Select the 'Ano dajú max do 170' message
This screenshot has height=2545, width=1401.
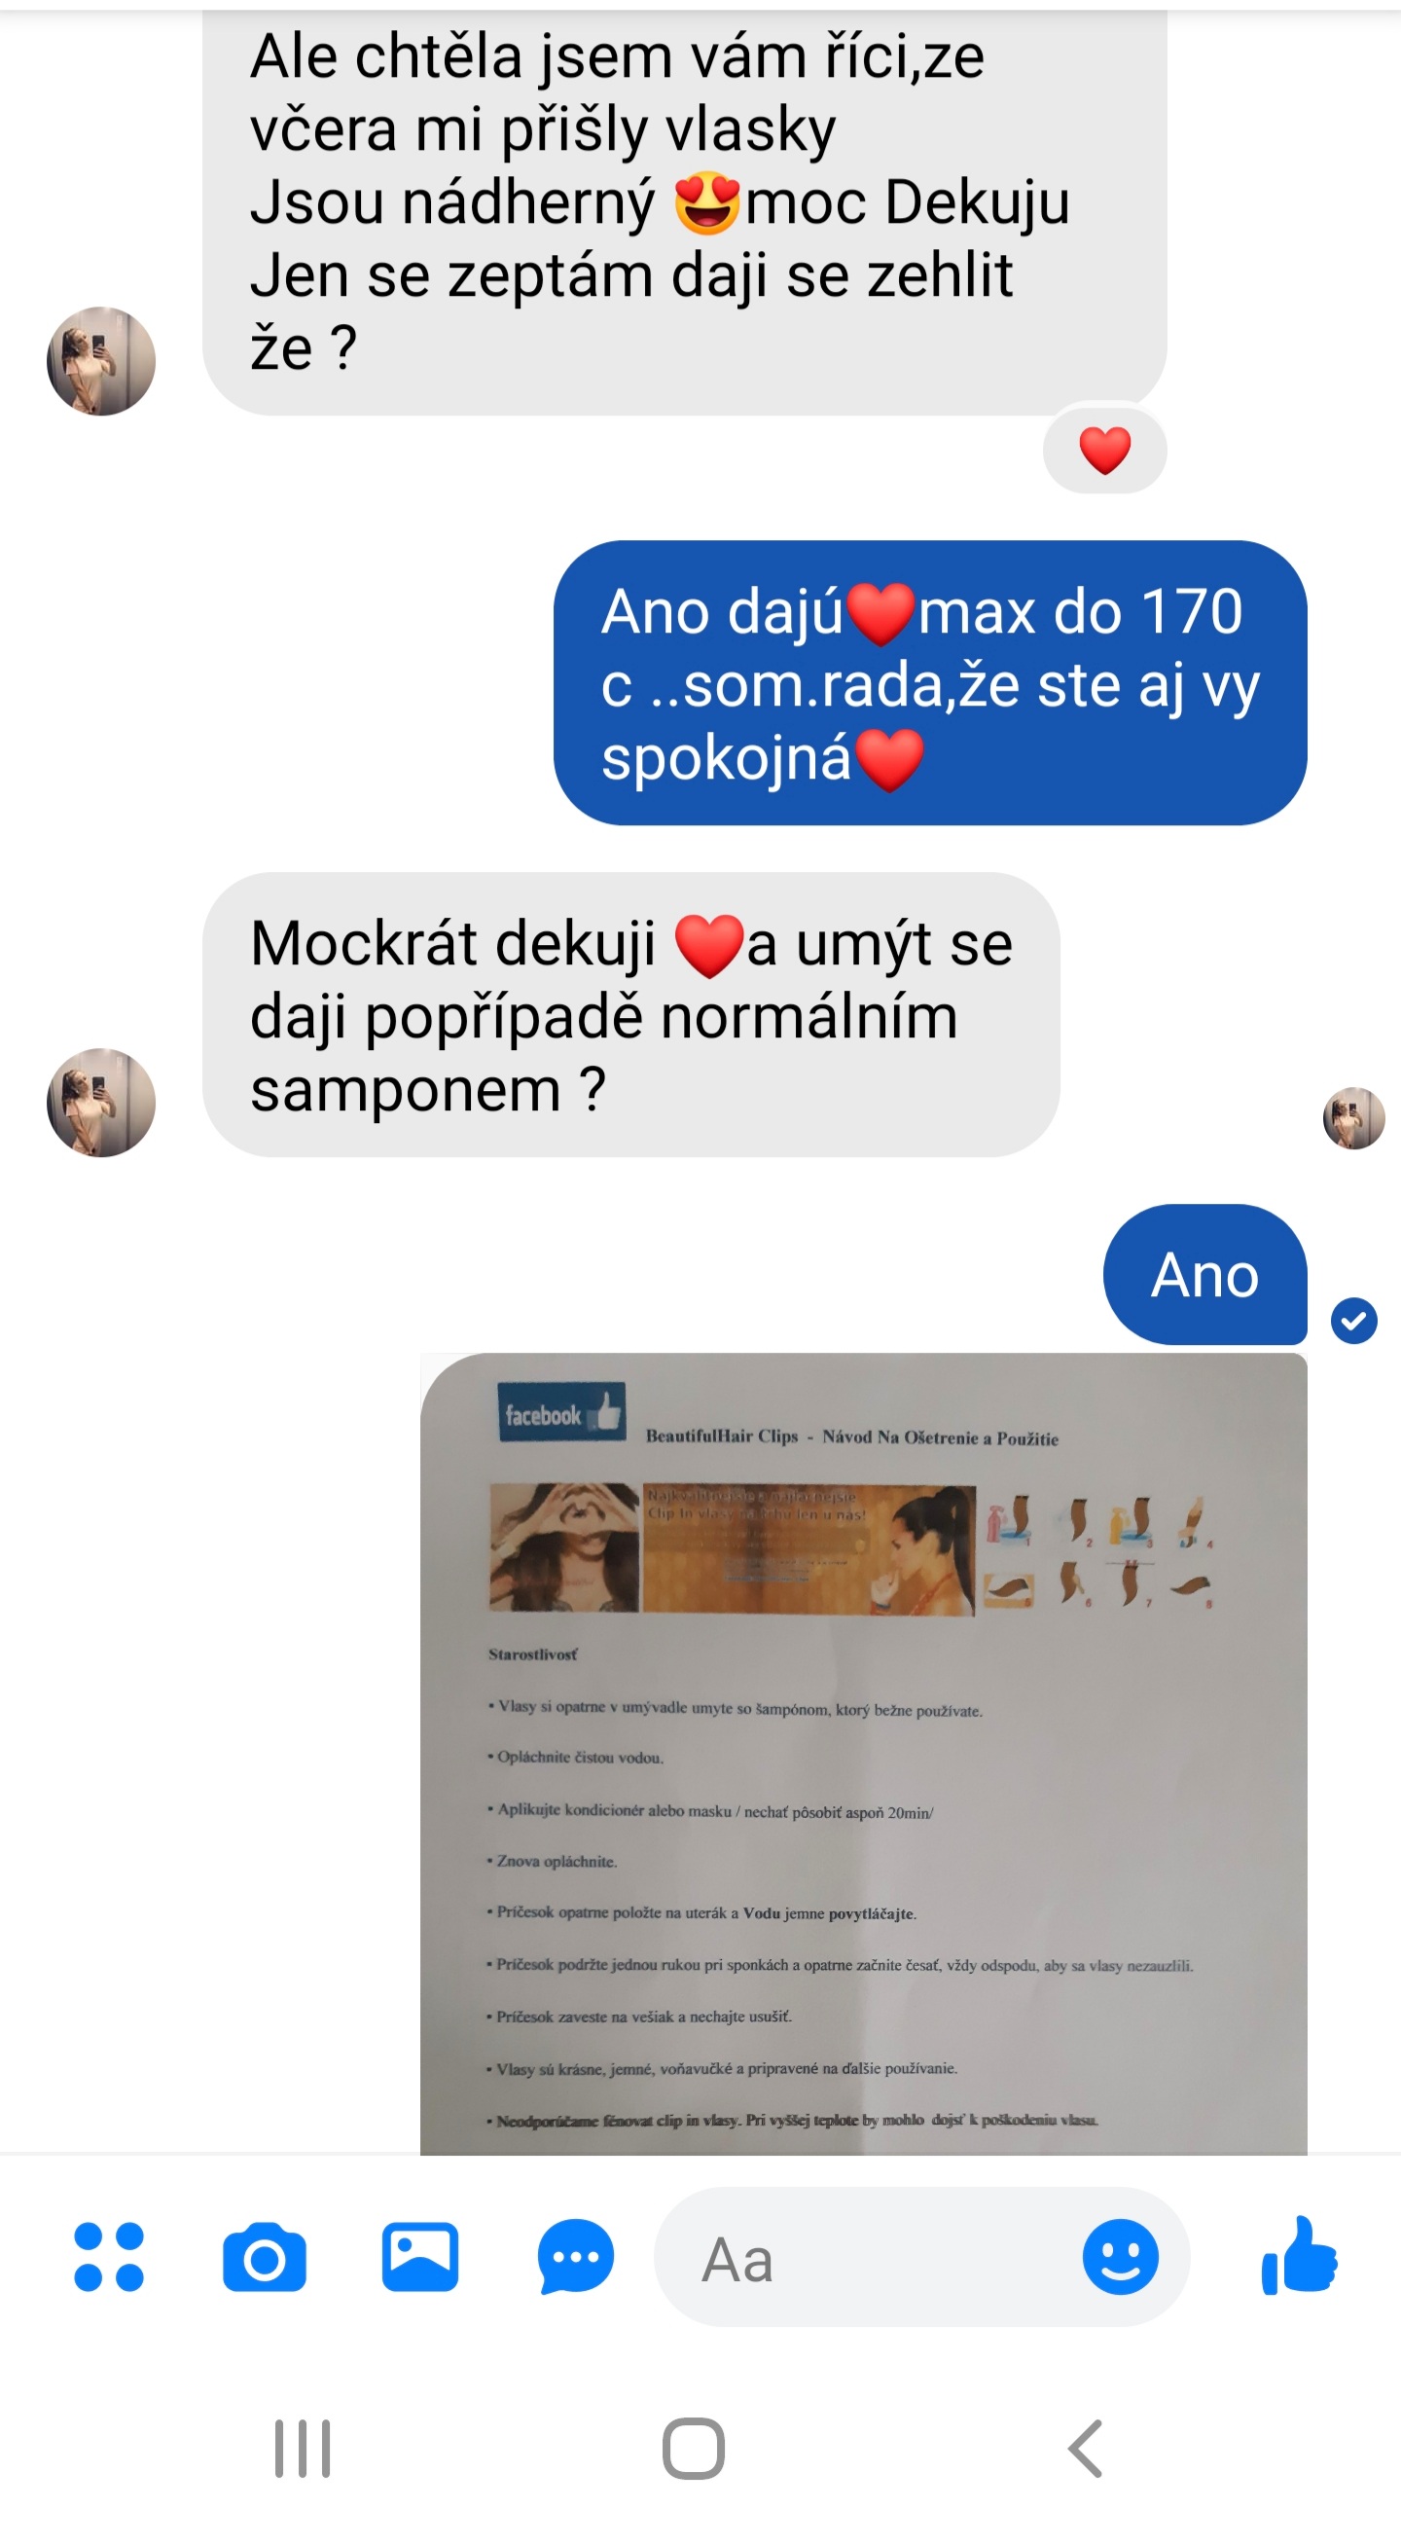point(930,682)
